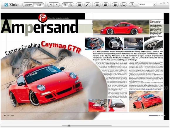
Task: Zoom in using the magnifier icon
Action: 65,5
